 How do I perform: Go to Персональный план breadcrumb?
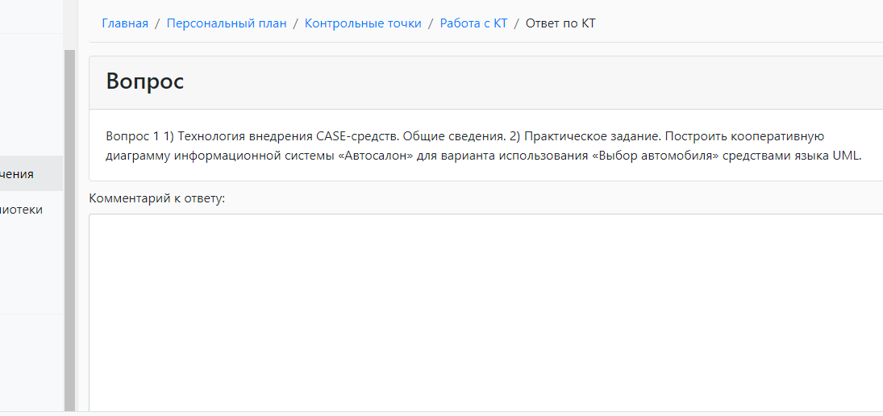[227, 23]
